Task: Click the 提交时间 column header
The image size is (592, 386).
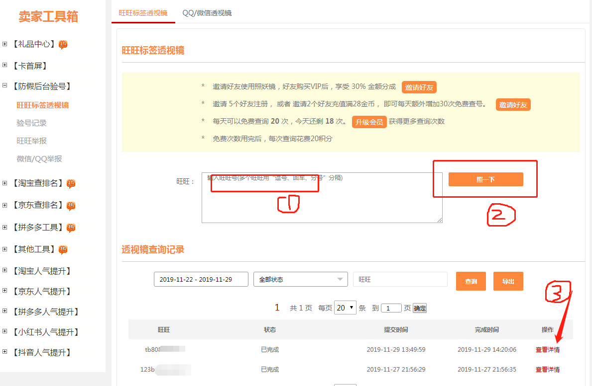Action: pos(396,329)
